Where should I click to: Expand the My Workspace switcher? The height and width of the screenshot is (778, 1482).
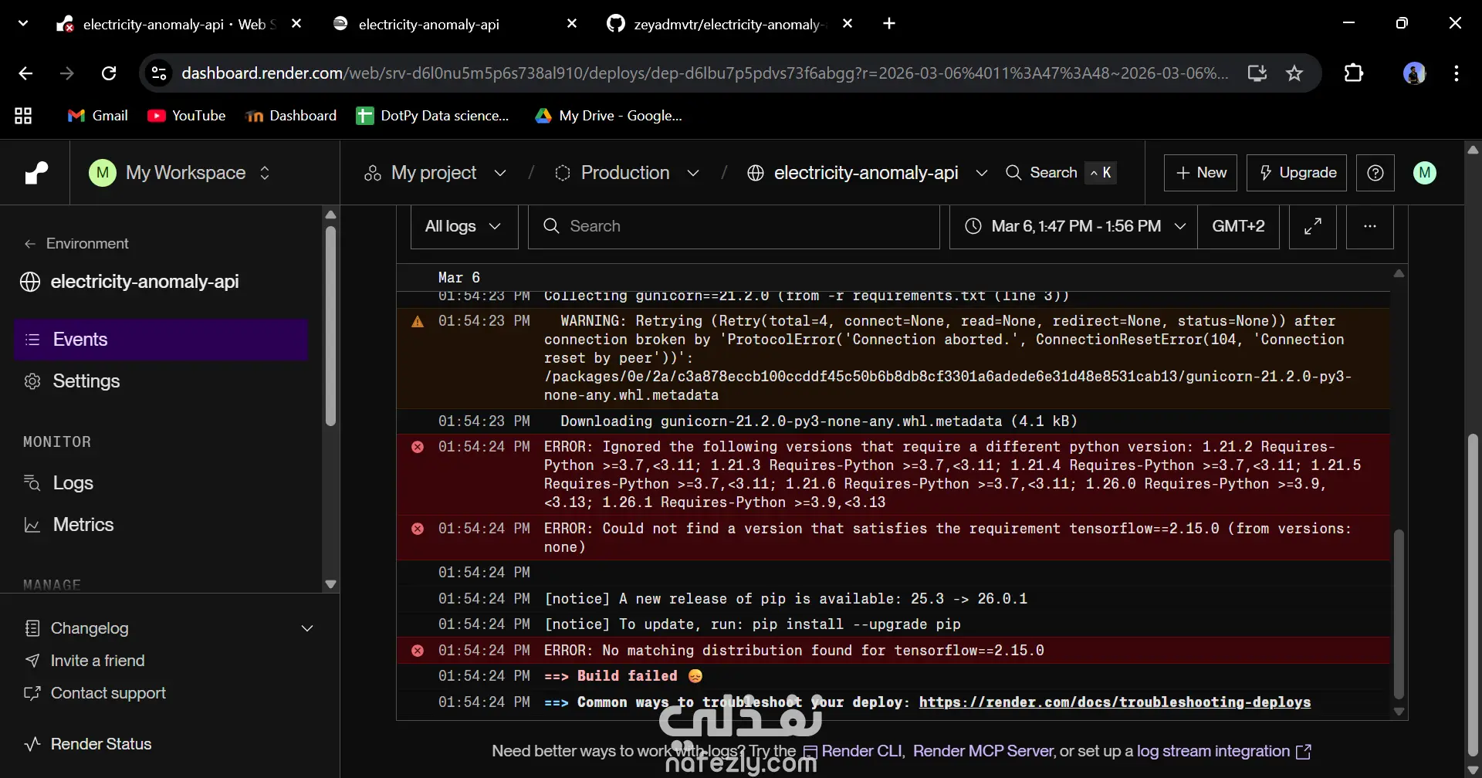180,173
